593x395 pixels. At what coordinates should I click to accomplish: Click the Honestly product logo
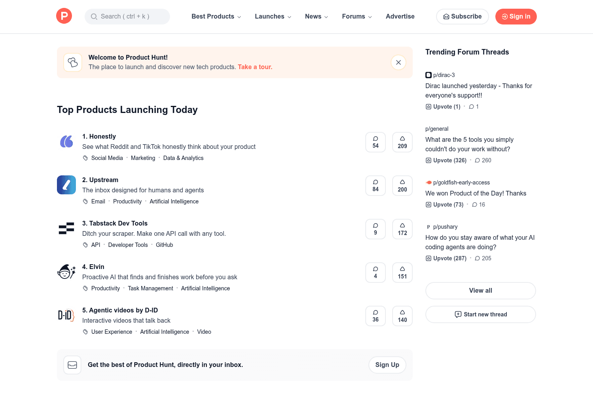coord(66,141)
